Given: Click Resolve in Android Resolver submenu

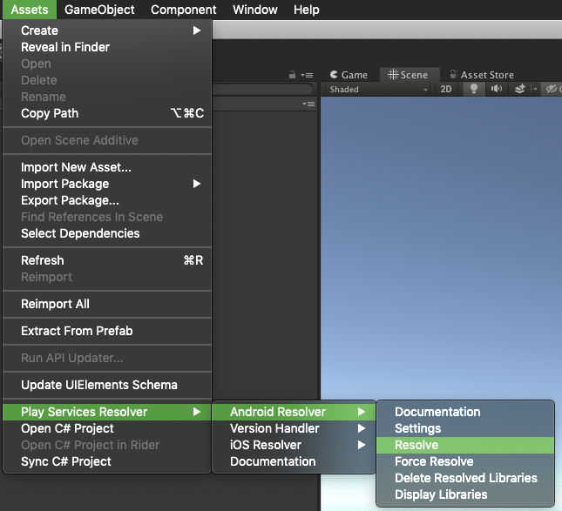Looking at the screenshot, I should tap(465, 445).
